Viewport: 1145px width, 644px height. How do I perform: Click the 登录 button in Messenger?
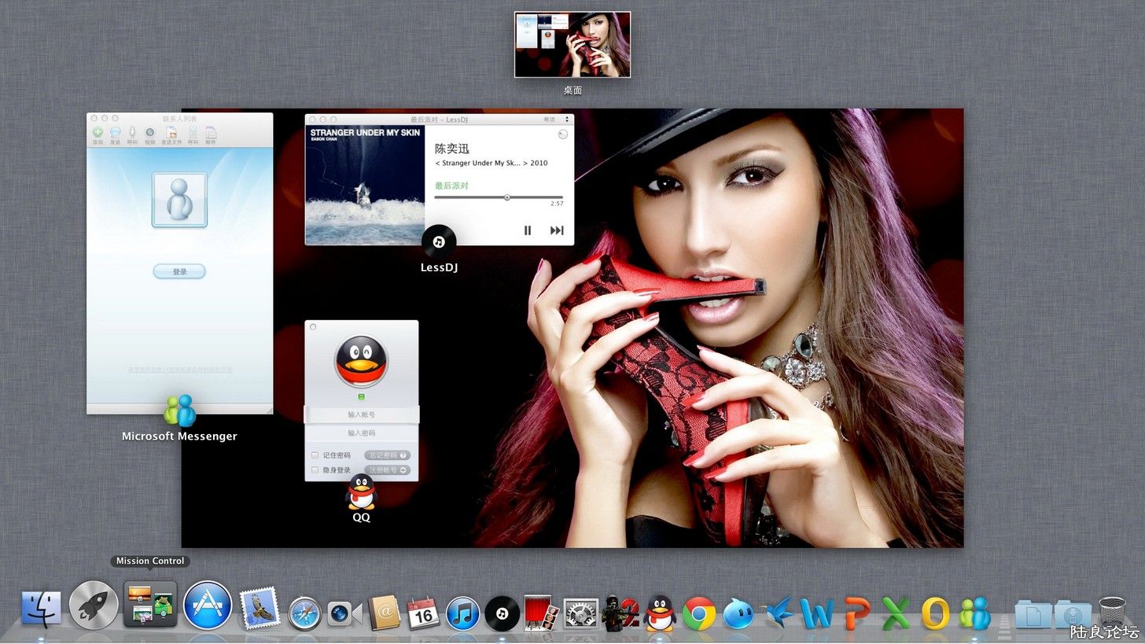point(179,271)
